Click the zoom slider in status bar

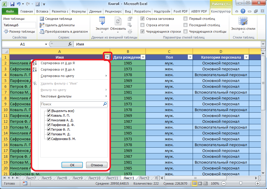pyautogui.click(x=240, y=183)
